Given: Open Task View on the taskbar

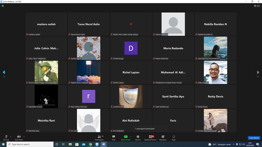Looking at the screenshot, I should 63,144.
